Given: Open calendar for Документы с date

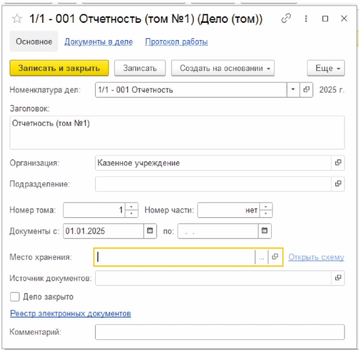Looking at the screenshot, I should click(150, 231).
